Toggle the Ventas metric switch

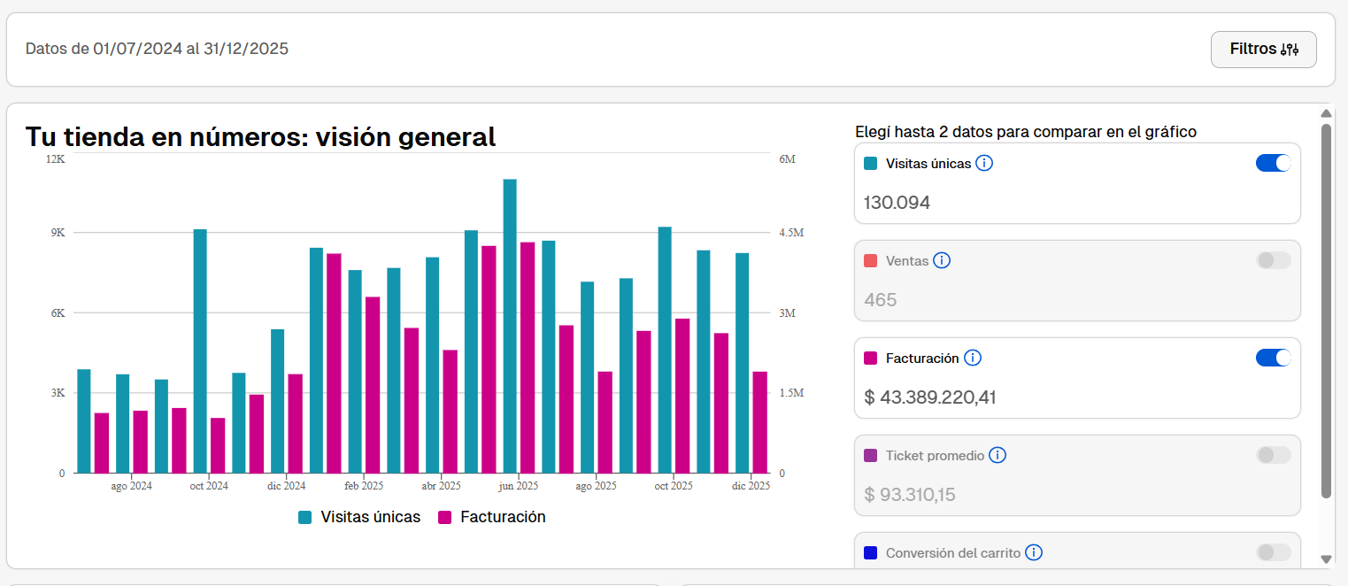coord(1273,260)
